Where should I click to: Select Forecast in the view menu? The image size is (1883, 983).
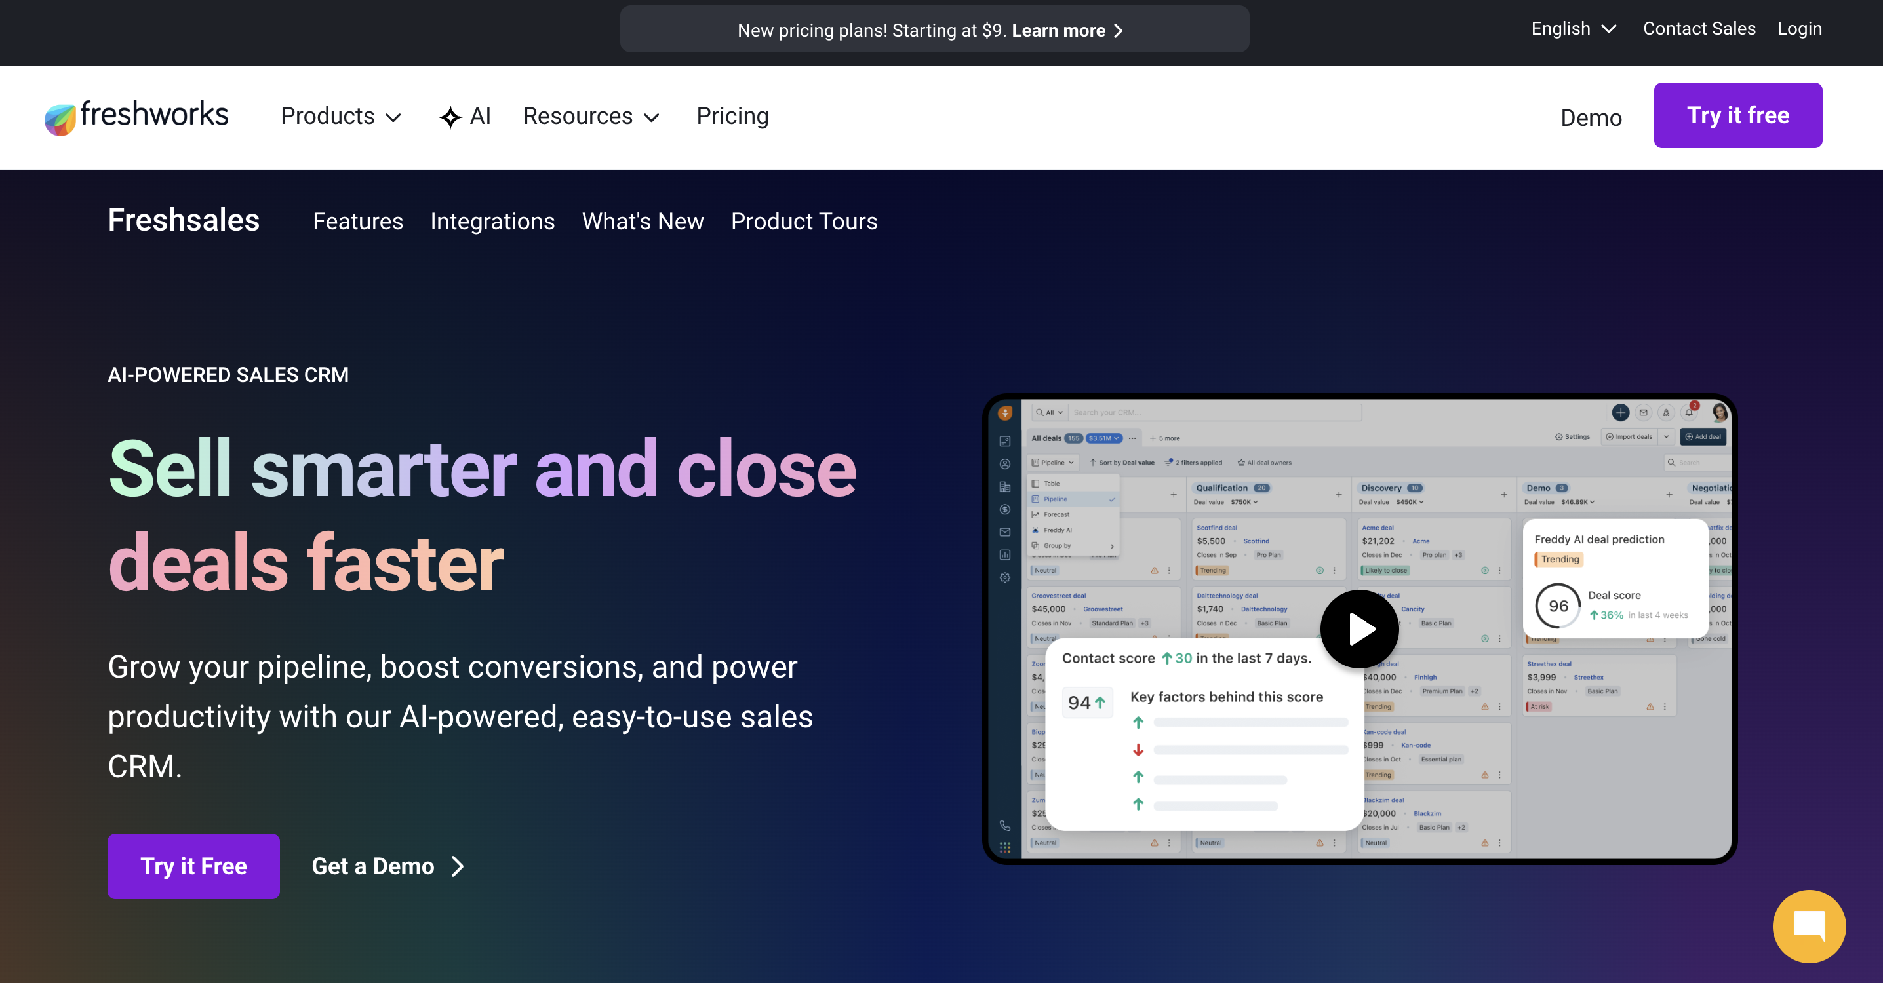tap(1073, 514)
